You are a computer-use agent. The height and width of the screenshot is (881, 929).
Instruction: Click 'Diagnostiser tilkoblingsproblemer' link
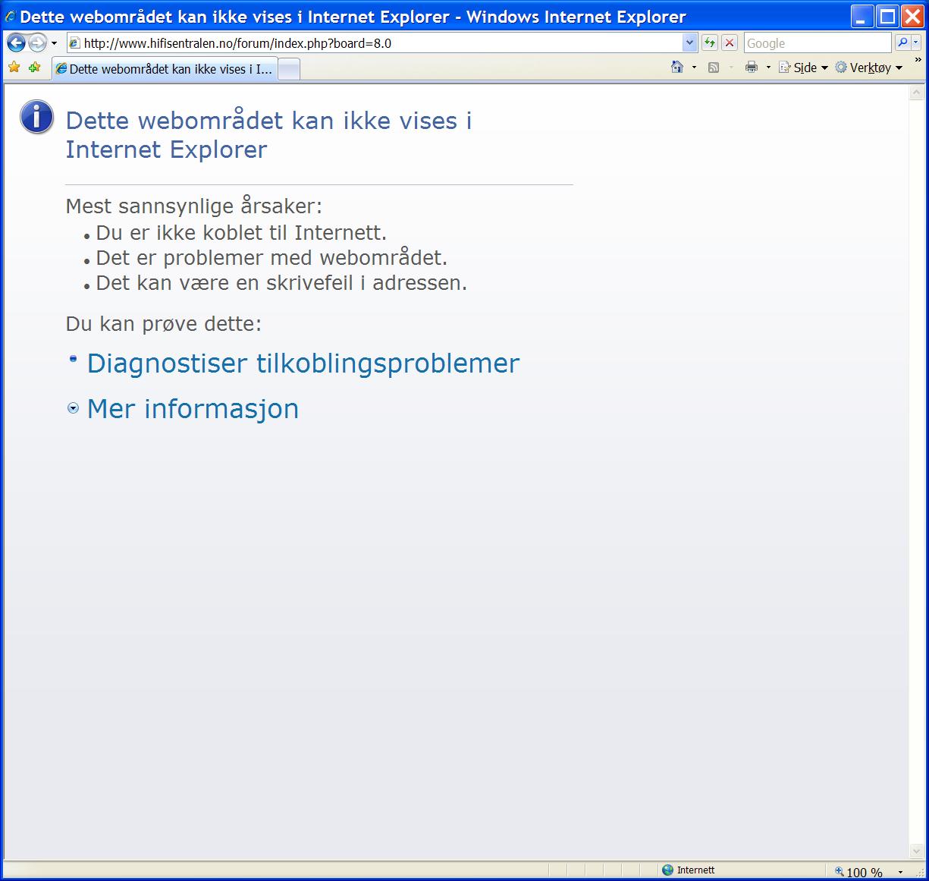[303, 363]
